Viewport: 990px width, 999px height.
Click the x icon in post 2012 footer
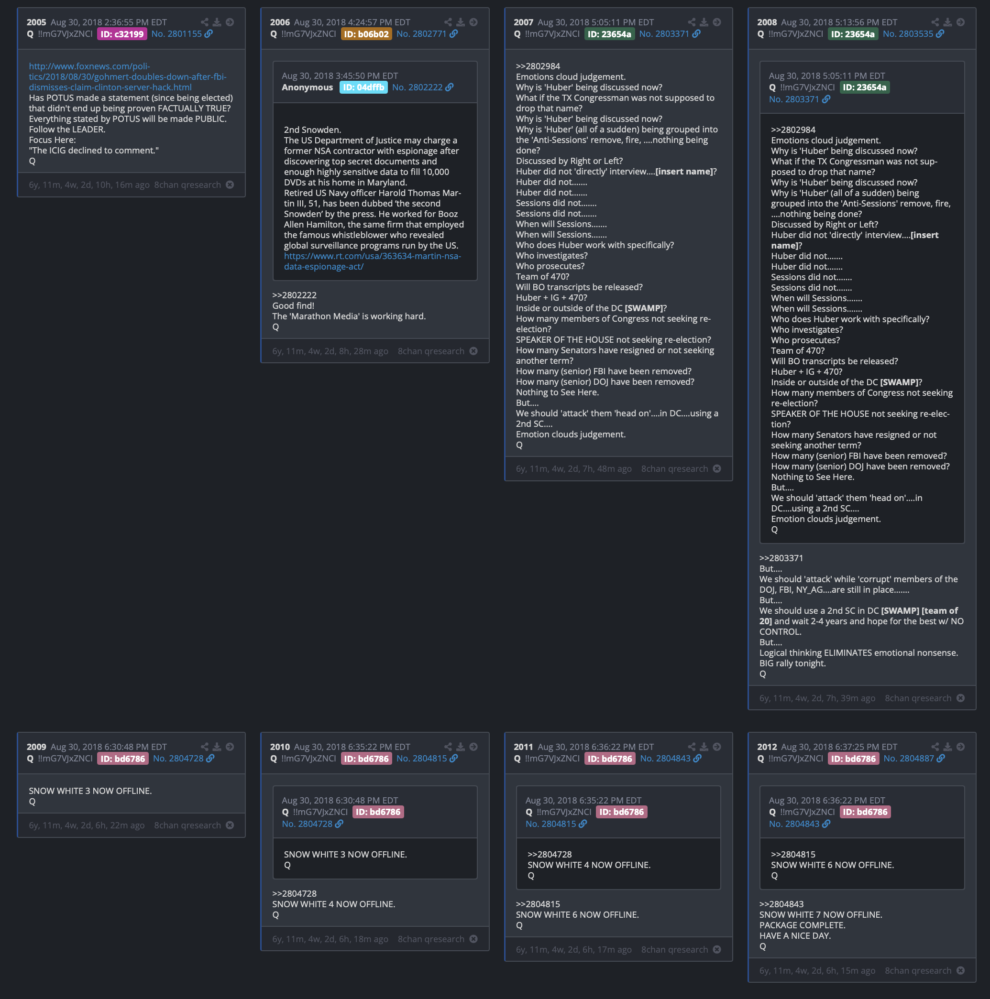[960, 971]
